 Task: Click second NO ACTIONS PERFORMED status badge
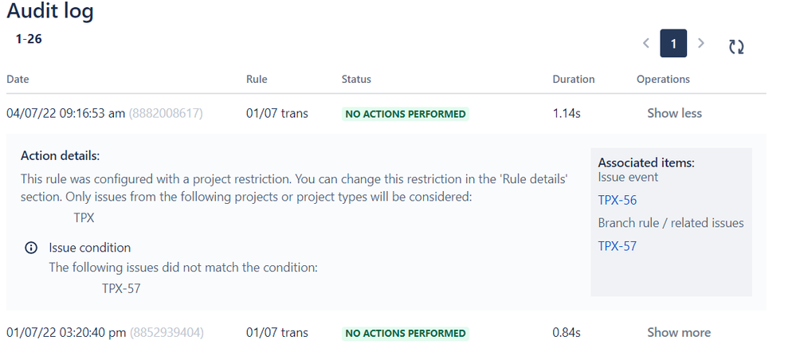click(x=405, y=333)
